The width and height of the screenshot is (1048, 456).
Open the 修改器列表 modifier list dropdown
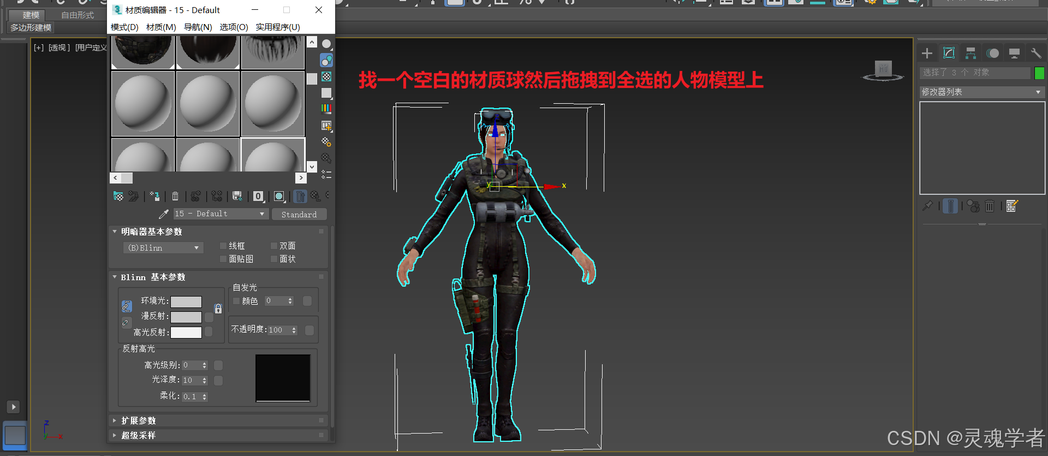(x=981, y=92)
